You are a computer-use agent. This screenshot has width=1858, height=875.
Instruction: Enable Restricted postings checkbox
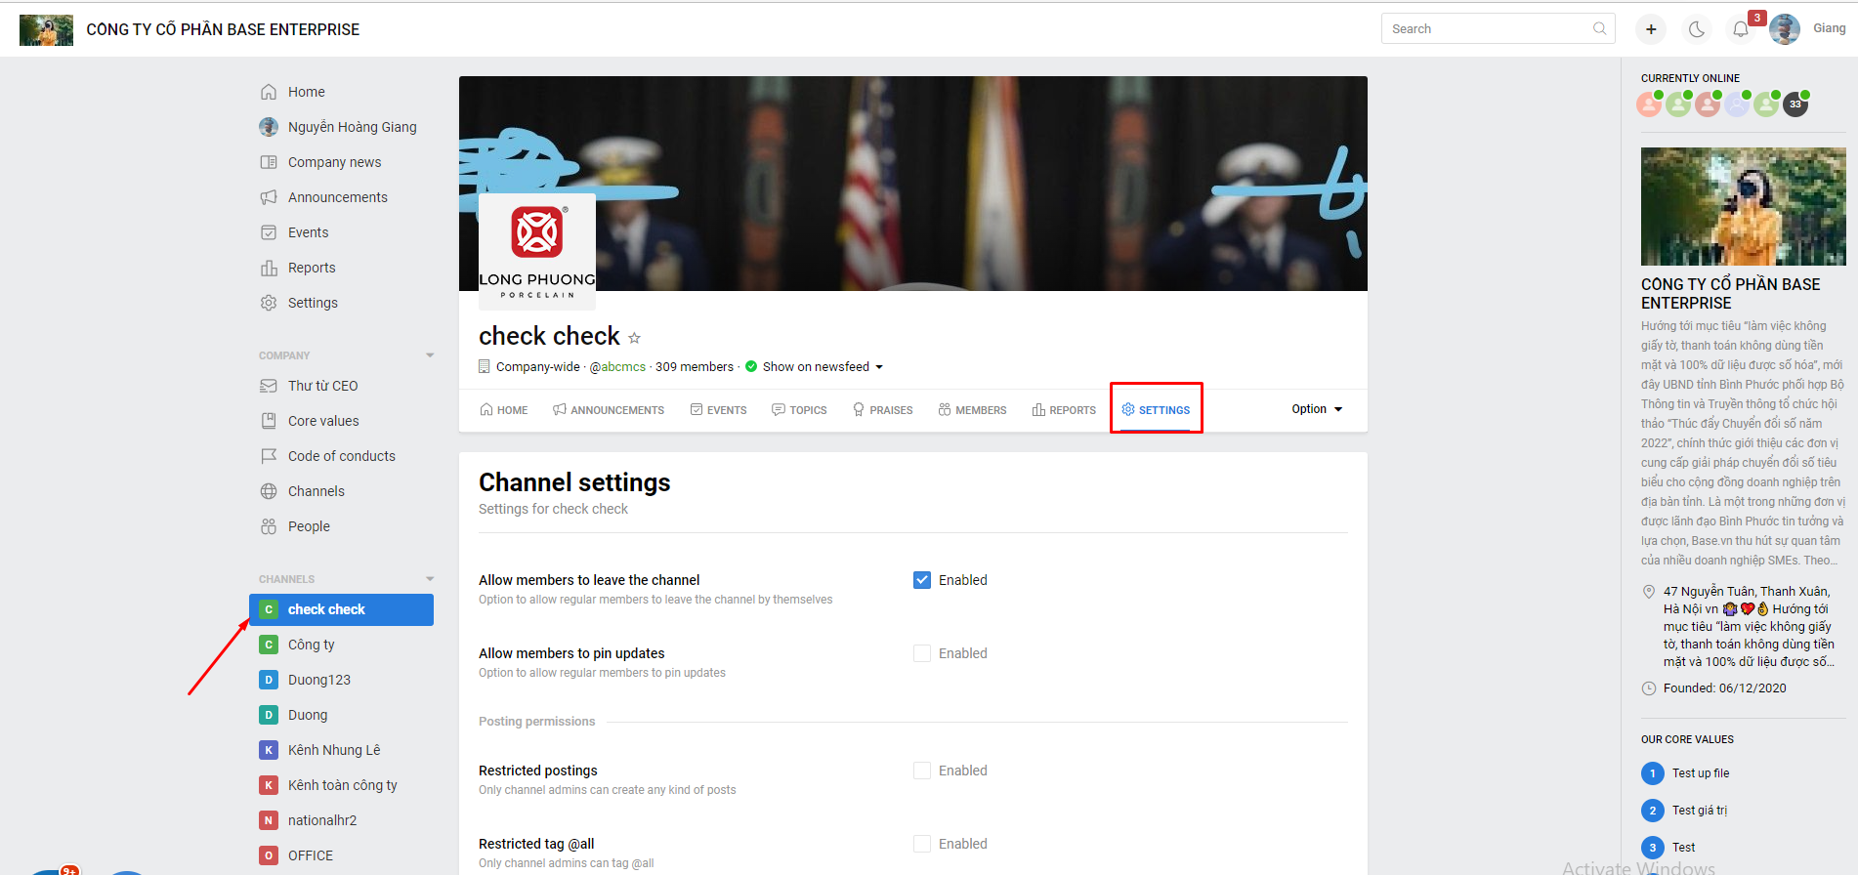(x=922, y=771)
